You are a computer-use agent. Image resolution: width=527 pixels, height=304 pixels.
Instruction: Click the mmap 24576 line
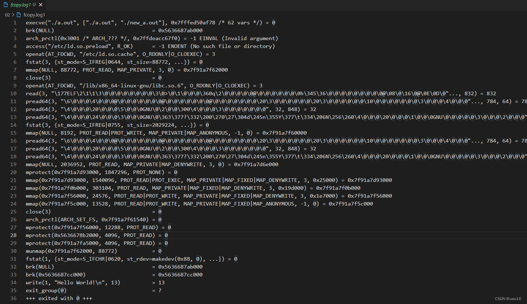point(209,196)
